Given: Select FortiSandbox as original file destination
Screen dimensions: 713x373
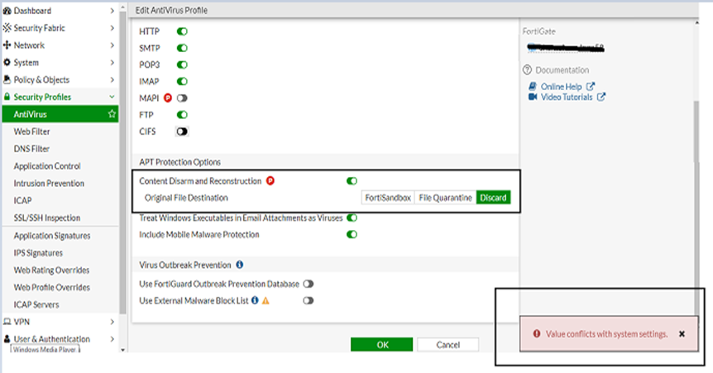Looking at the screenshot, I should [x=387, y=198].
